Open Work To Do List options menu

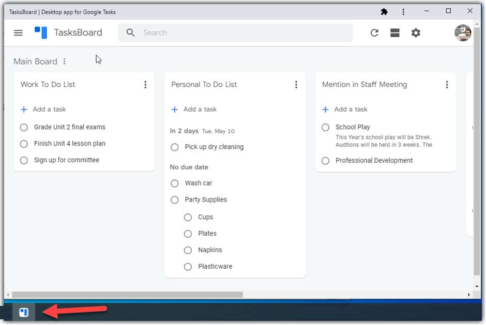pyautogui.click(x=145, y=85)
